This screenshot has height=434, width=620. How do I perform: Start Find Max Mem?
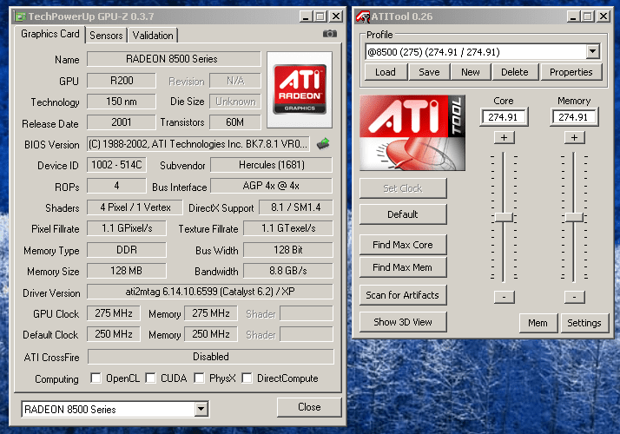point(403,267)
